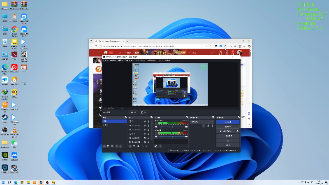
Task: Open the fourth menu in OBS menu bar
Action: (130, 60)
